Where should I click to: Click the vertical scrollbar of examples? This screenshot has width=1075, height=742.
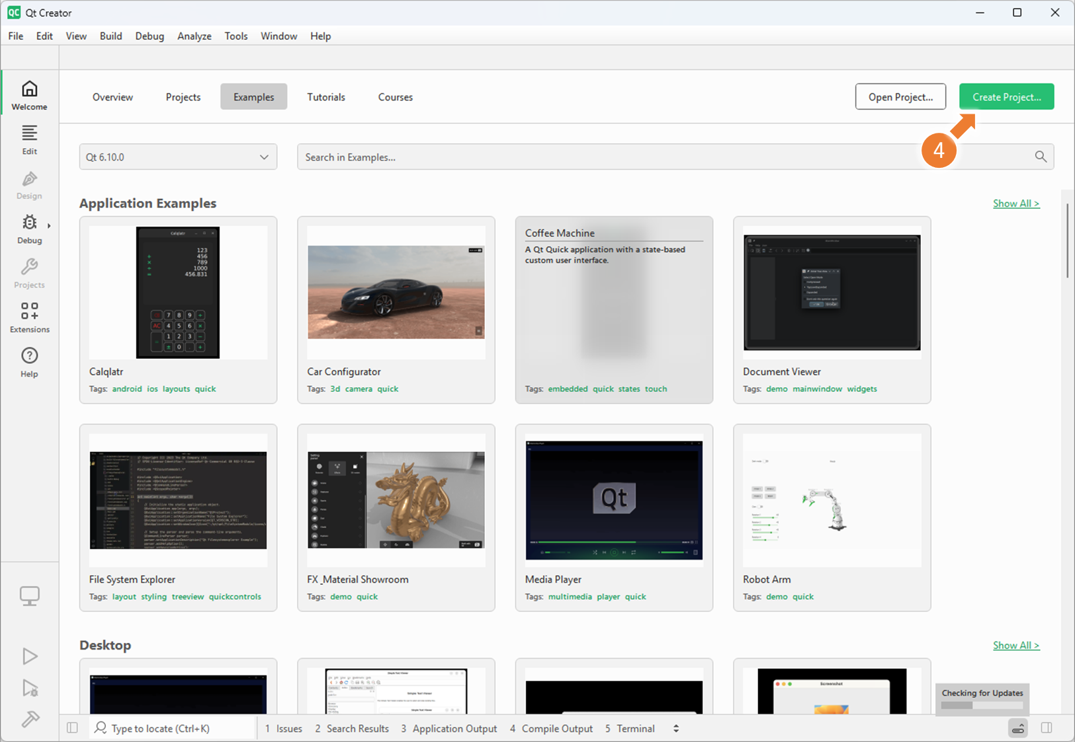pos(1067,241)
